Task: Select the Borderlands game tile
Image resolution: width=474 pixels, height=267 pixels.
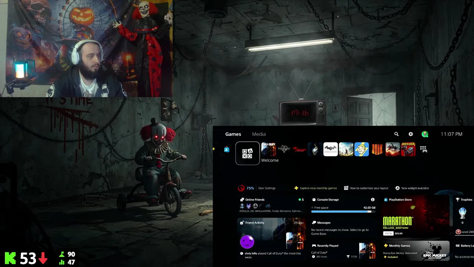Action: tap(408, 149)
